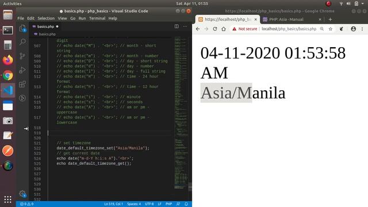Select the basics.php editor tab
Viewport: 368px width, 207px height.
(x=45, y=26)
